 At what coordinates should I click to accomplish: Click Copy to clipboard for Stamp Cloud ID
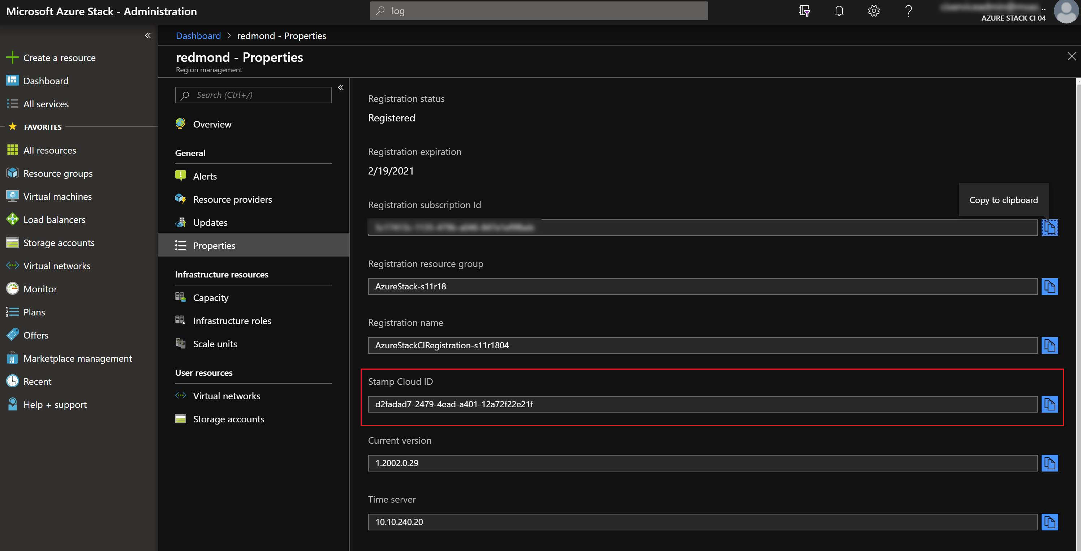tap(1051, 404)
